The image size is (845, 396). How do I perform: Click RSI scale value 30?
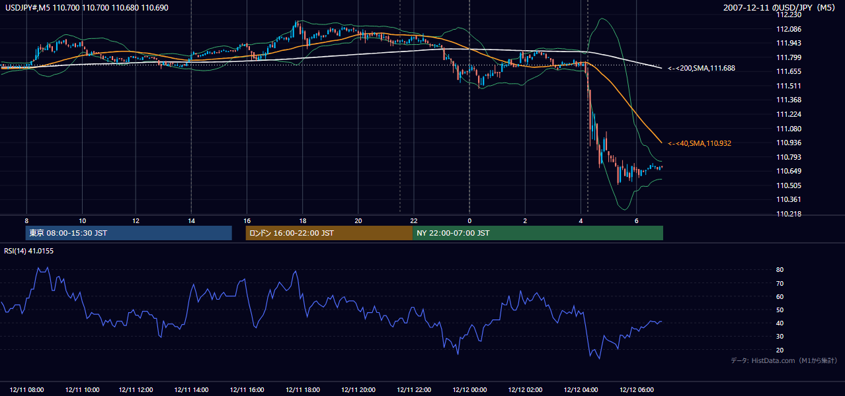(780, 337)
